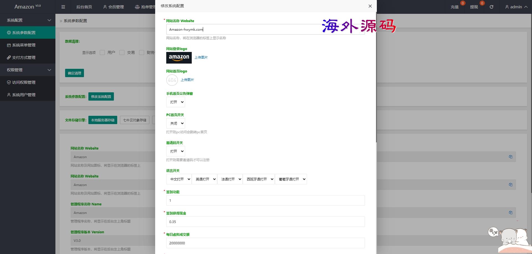Copy the second 网站名称 Website field value

click(x=510, y=185)
